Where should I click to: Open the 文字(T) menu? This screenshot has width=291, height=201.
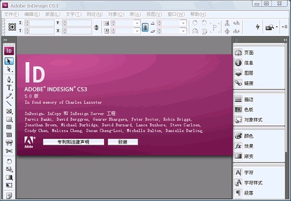pyautogui.click(x=74, y=14)
